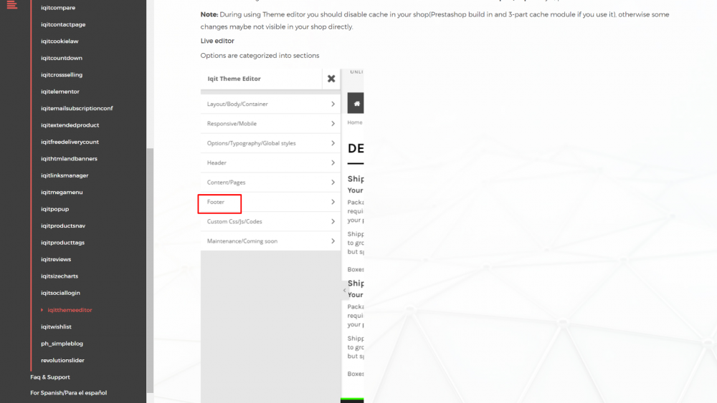Screen dimensions: 717x403
Task: Open Footer settings section
Action: point(270,202)
